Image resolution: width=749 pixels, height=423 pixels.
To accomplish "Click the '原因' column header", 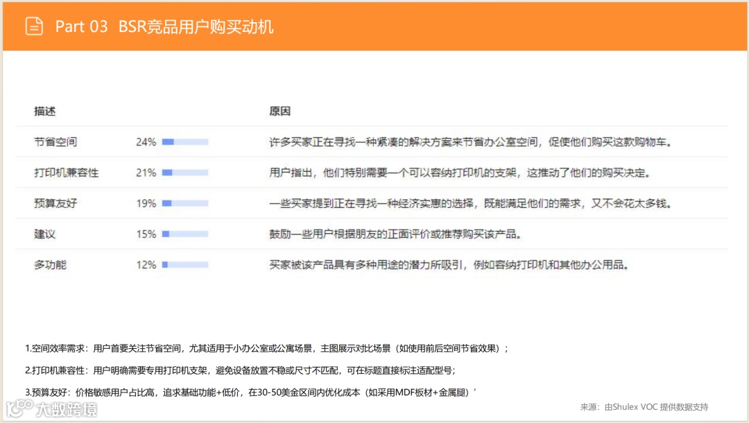I will coord(280,111).
